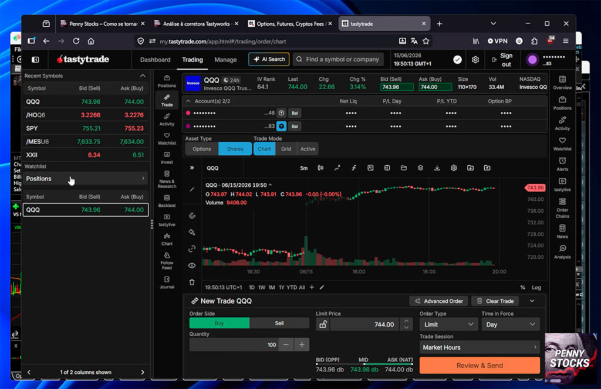Click the Limit Price field
This screenshot has height=389, width=601.
(x=364, y=325)
